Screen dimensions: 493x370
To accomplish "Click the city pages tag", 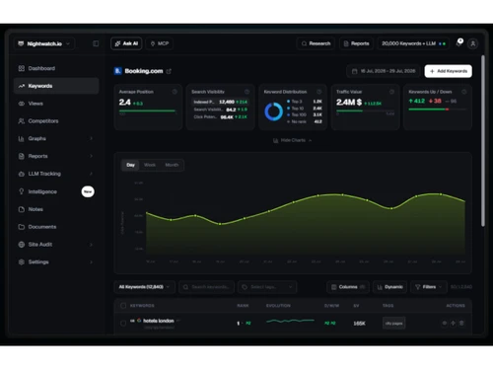I will 394,324.
